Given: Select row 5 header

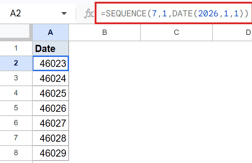Looking at the screenshot, I should tap(16, 108).
